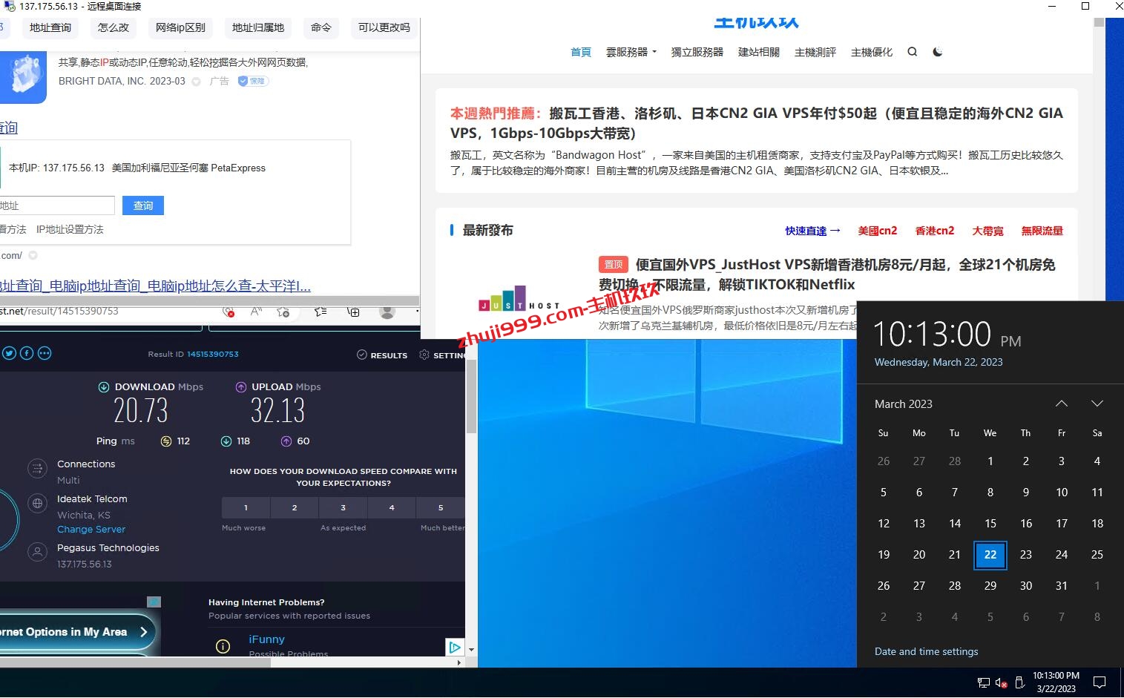The width and height of the screenshot is (1124, 698).
Task: Click the Result ID 14515390753 link
Action: 213,355
